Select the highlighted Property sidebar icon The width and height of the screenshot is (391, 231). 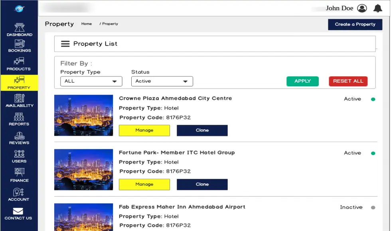(x=19, y=80)
